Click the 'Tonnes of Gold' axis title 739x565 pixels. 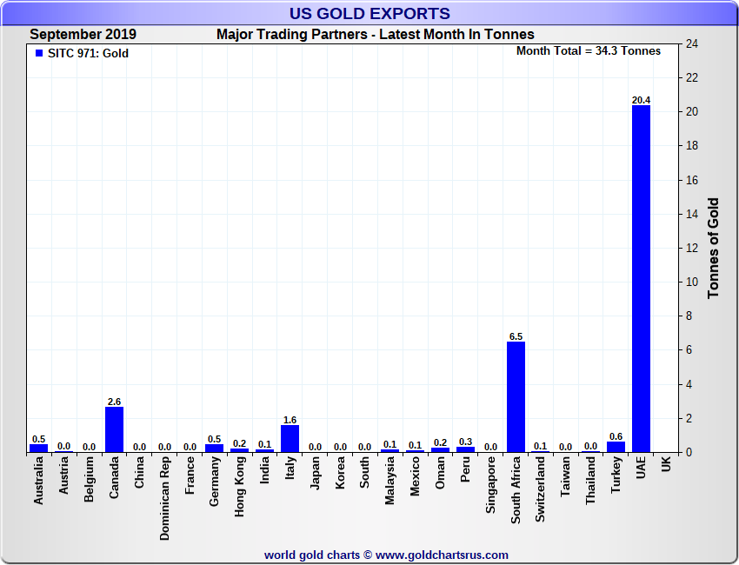pyautogui.click(x=713, y=248)
